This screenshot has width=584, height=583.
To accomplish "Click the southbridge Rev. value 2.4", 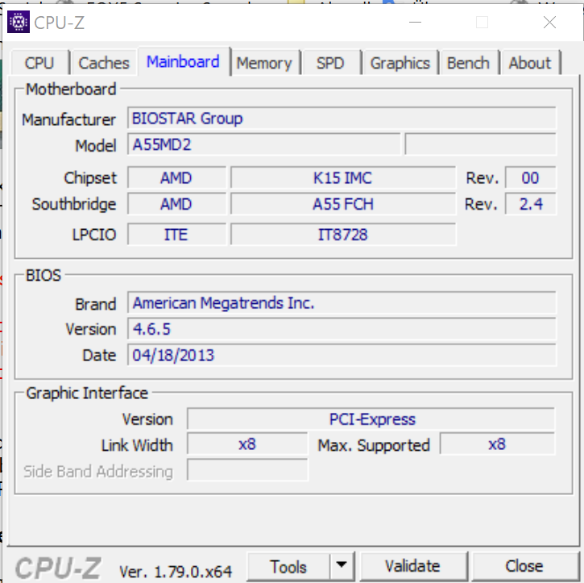I will pos(530,204).
